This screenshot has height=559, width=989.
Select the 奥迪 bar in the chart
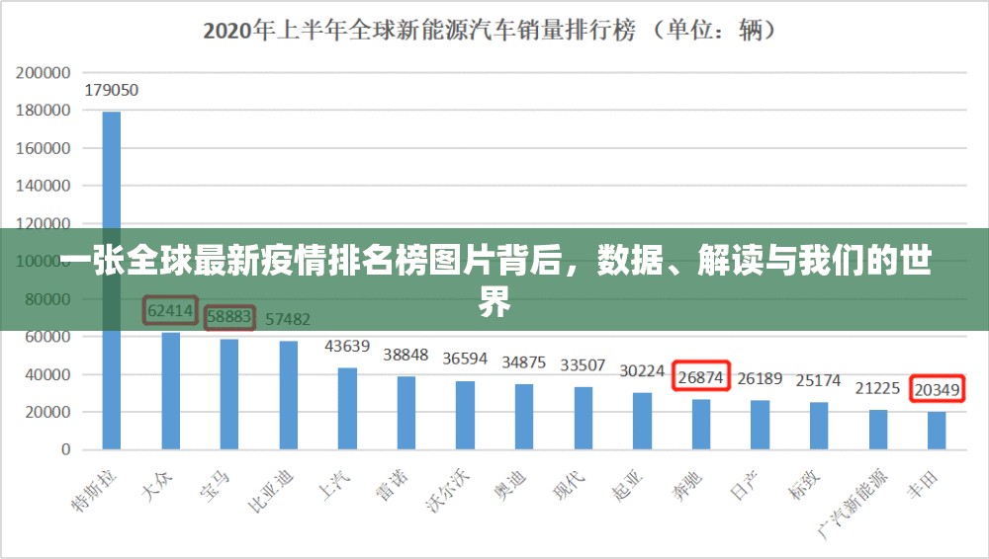524,417
